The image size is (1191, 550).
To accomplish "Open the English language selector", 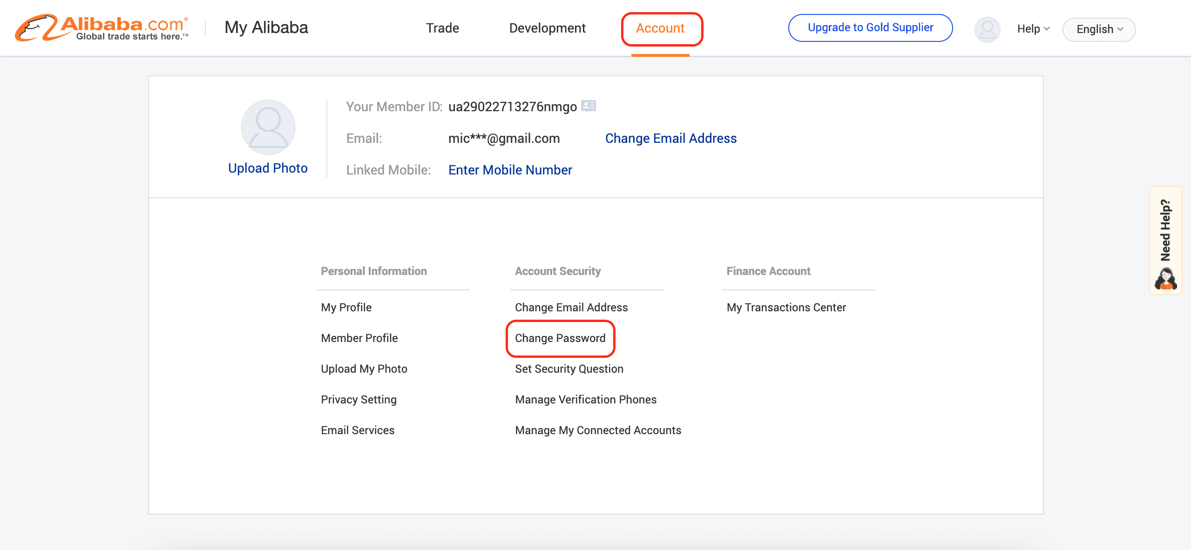I will (1099, 29).
